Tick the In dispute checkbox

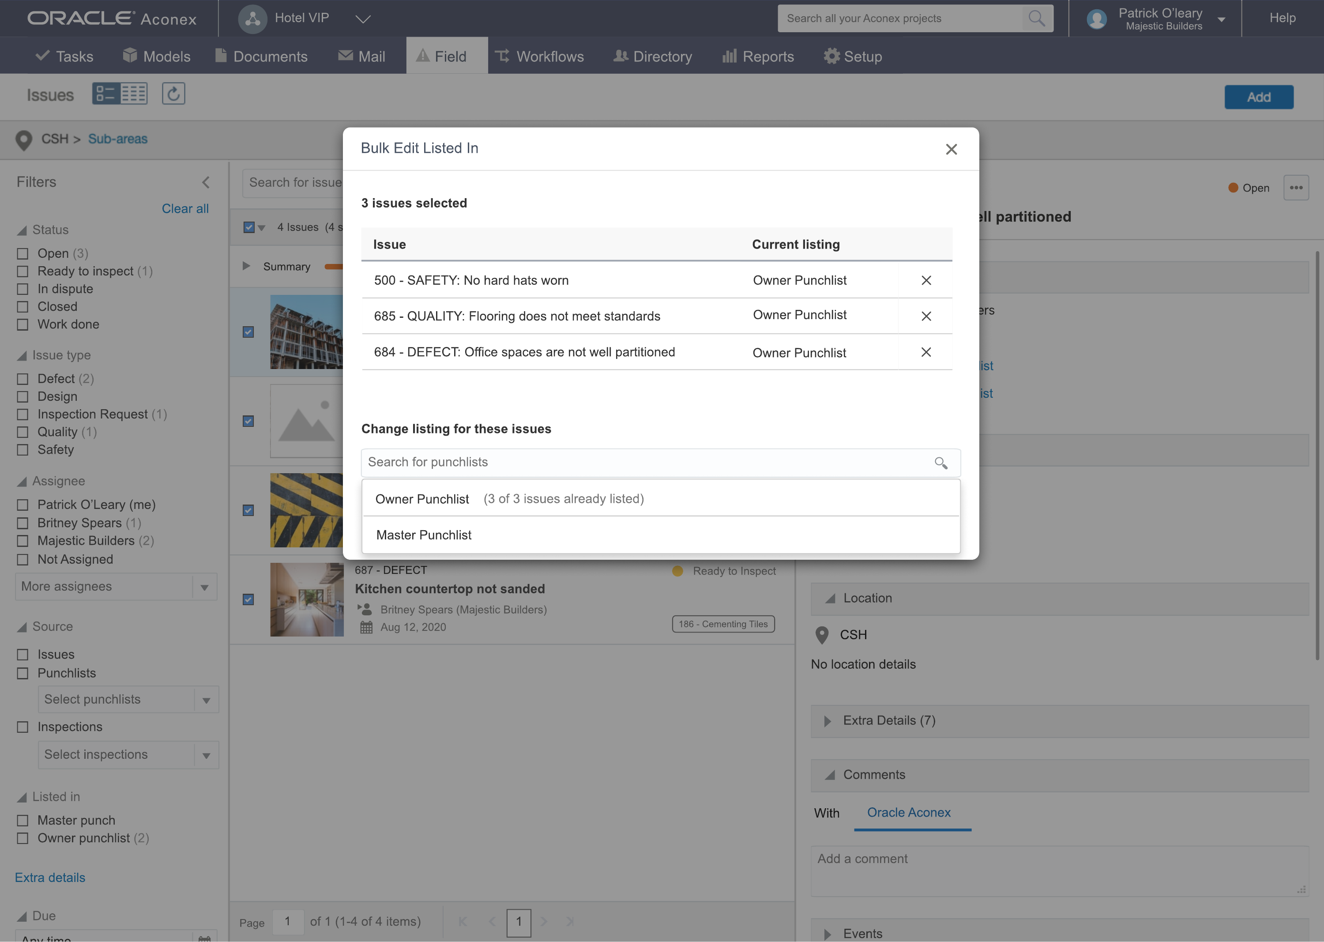23,289
